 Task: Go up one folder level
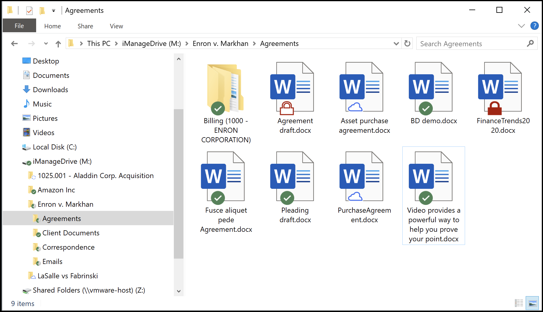(x=58, y=44)
